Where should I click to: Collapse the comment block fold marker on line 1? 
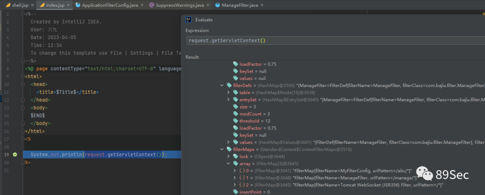pos(23,14)
